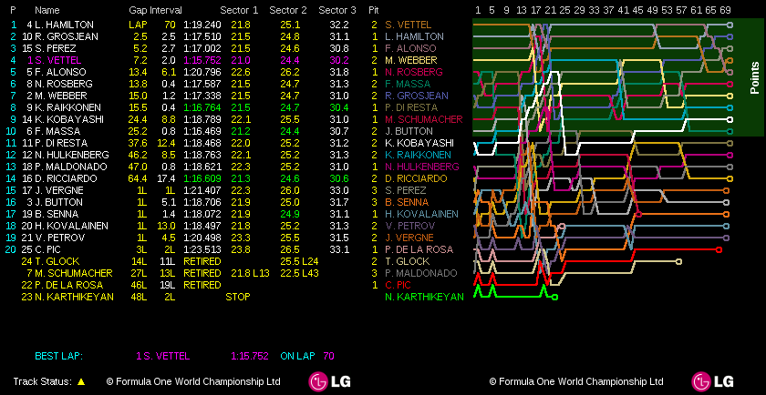Screen dimensions: 766x395
Task: Click the 64.4 gap value for Ricciardo
Action: coord(138,178)
